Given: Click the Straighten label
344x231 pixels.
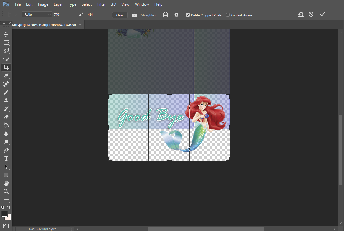Looking at the screenshot, I should pyautogui.click(x=148, y=15).
